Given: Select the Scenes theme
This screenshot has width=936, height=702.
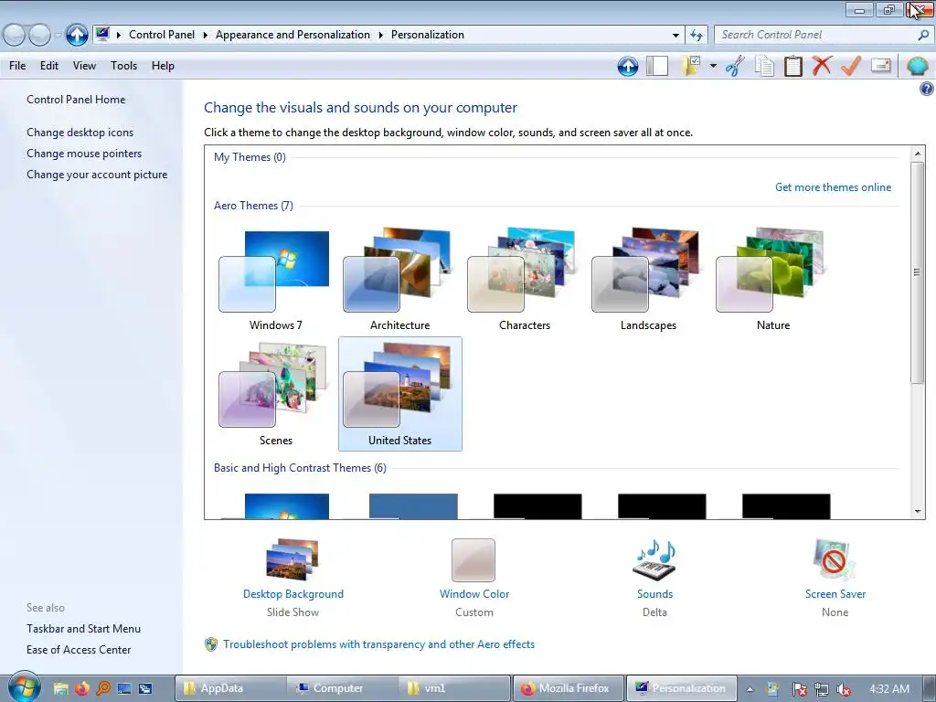Looking at the screenshot, I should [x=276, y=394].
